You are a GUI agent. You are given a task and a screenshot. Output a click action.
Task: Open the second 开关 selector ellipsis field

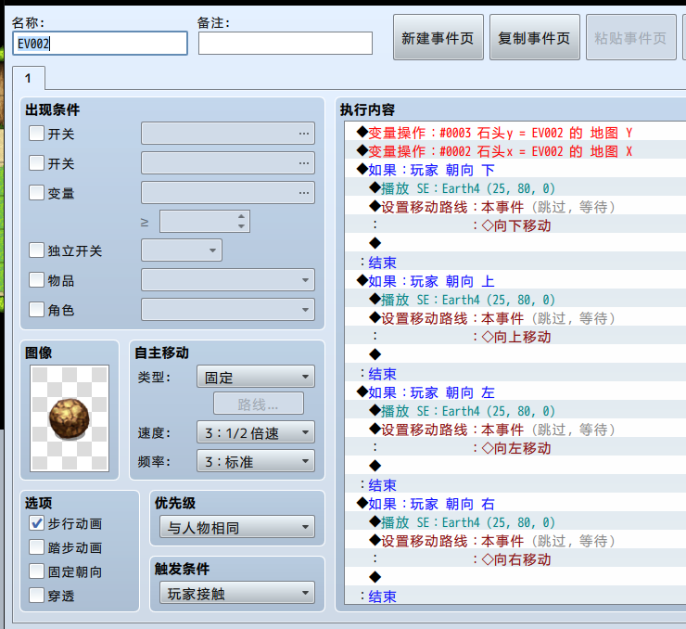227,163
